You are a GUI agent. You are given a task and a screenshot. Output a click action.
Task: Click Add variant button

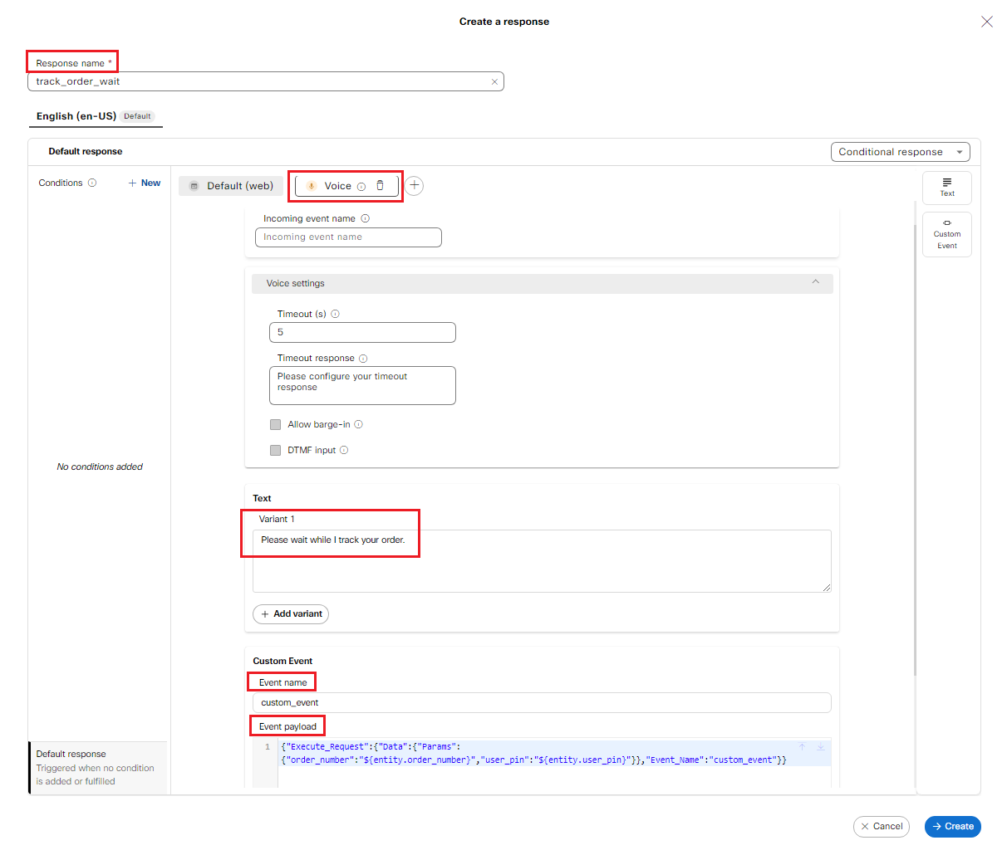click(x=291, y=614)
